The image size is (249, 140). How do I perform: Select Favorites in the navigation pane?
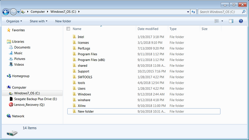pyautogui.click(x=19, y=30)
